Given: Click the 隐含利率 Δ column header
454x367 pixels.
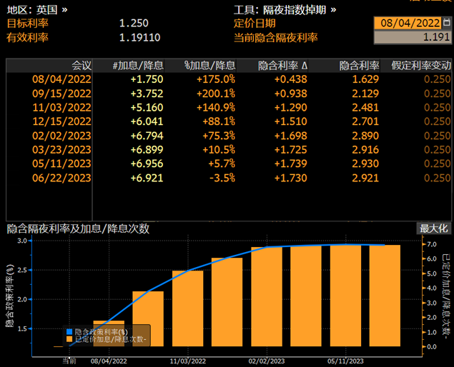Looking at the screenshot, I should point(282,65).
